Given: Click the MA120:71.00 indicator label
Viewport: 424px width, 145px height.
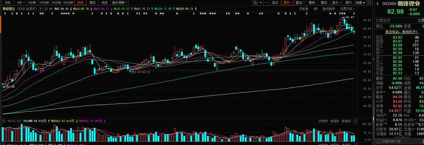Looking at the screenshot, I should [x=163, y=9].
